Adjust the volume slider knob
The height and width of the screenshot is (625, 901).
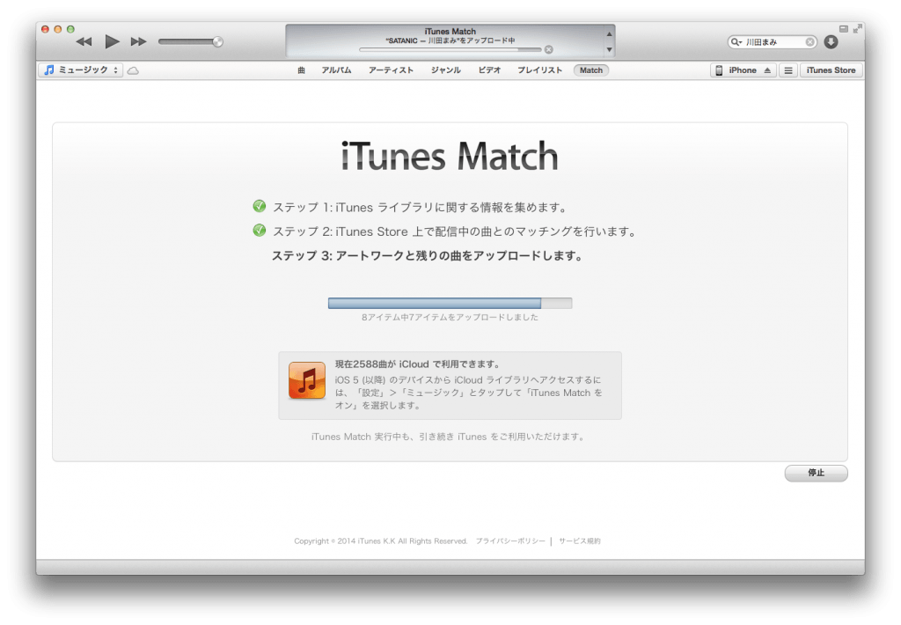pyautogui.click(x=218, y=41)
